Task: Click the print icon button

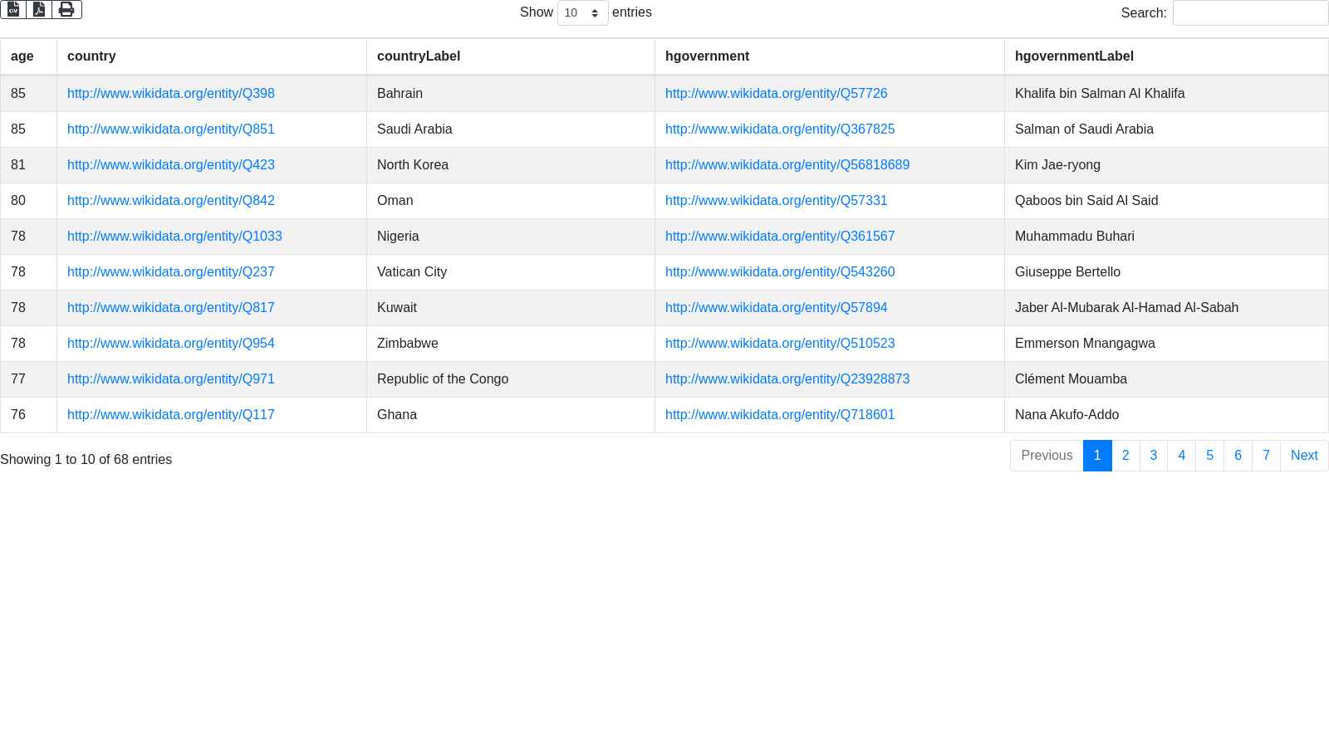Action: [66, 9]
